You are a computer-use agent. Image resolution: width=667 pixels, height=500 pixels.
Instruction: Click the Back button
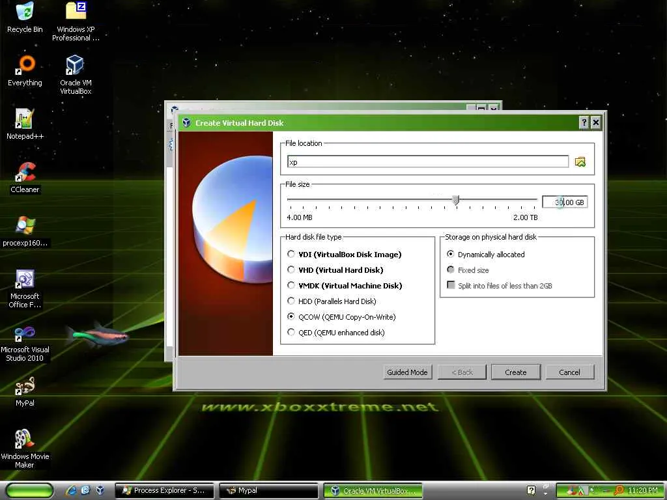tap(462, 372)
